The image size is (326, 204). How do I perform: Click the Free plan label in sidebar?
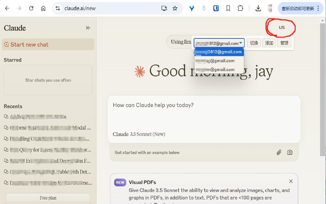click(x=48, y=198)
